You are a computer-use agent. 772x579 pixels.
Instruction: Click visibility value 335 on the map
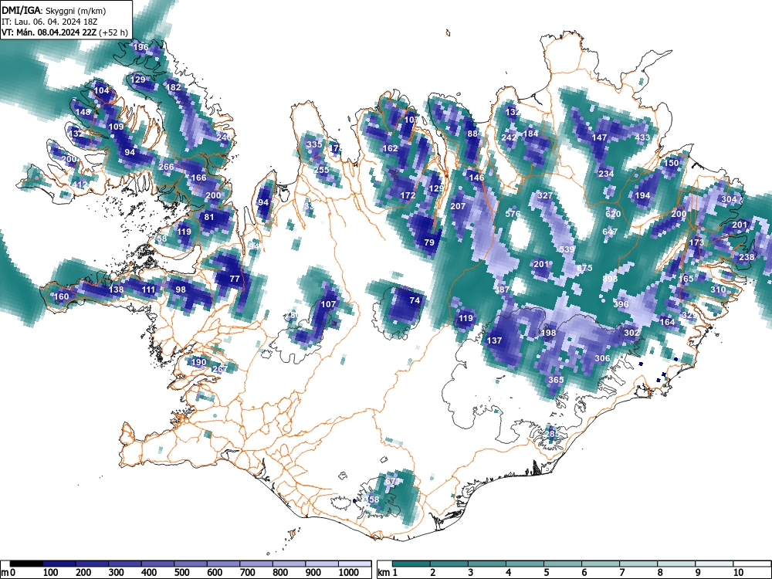click(313, 144)
